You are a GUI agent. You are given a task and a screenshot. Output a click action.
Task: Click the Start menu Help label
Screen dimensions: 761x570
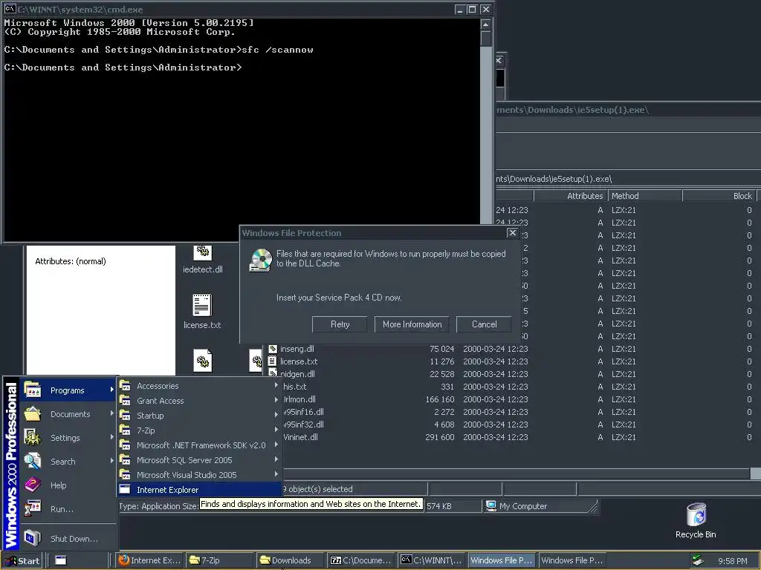58,485
